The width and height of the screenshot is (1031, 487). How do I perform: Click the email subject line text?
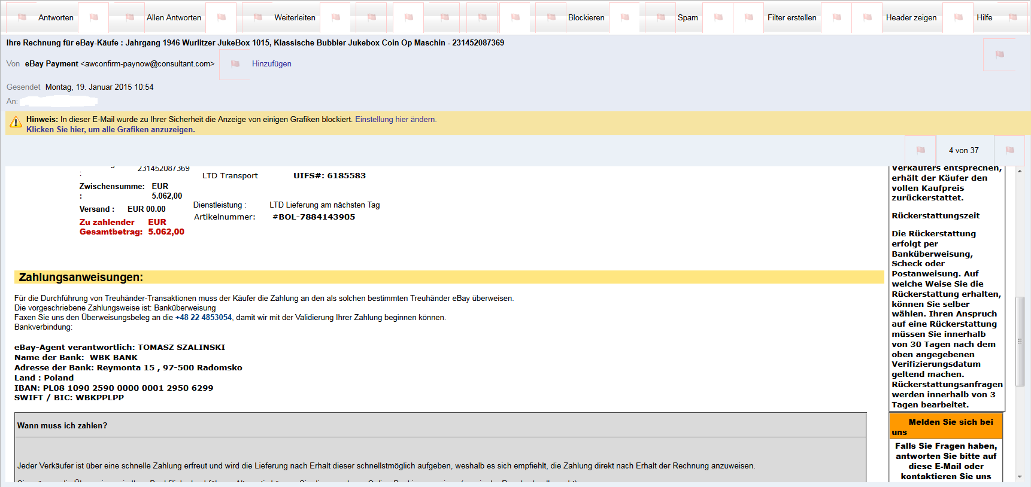click(x=255, y=43)
